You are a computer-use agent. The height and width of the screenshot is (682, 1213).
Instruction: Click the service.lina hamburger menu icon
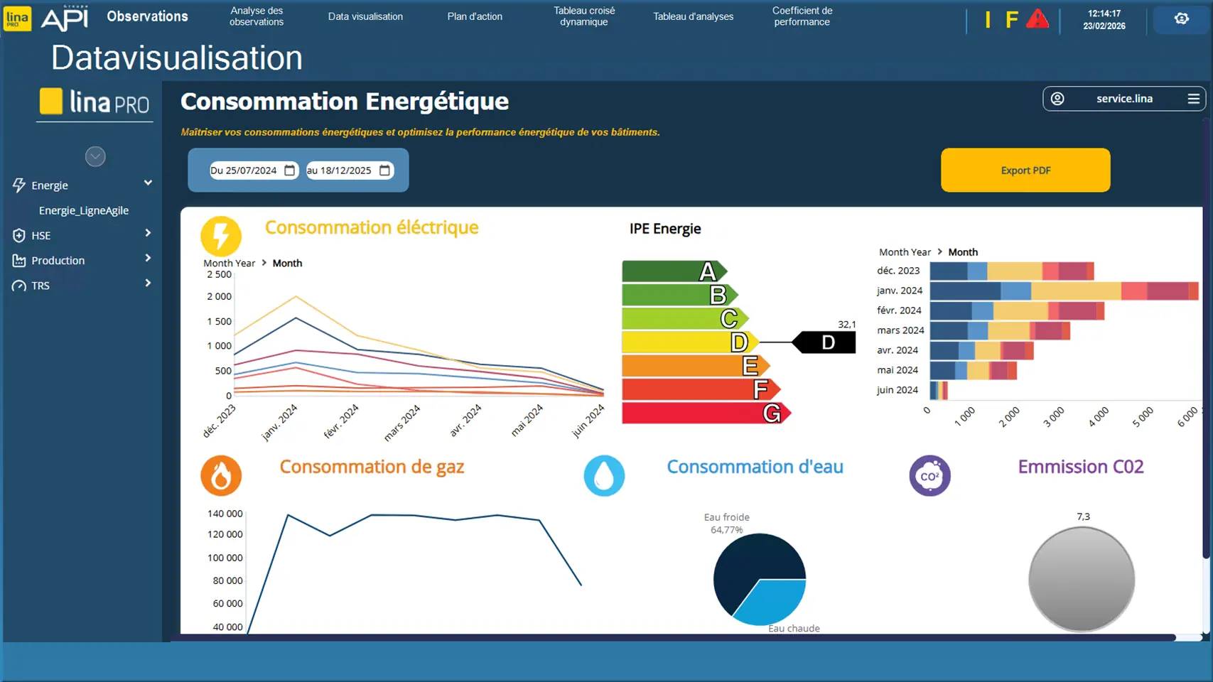pyautogui.click(x=1193, y=99)
